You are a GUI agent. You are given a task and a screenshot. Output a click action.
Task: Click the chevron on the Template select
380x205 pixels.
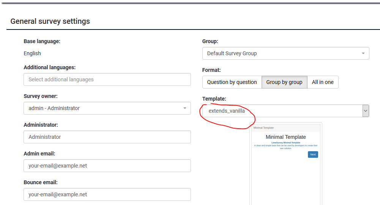point(366,111)
